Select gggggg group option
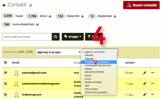 89,59
